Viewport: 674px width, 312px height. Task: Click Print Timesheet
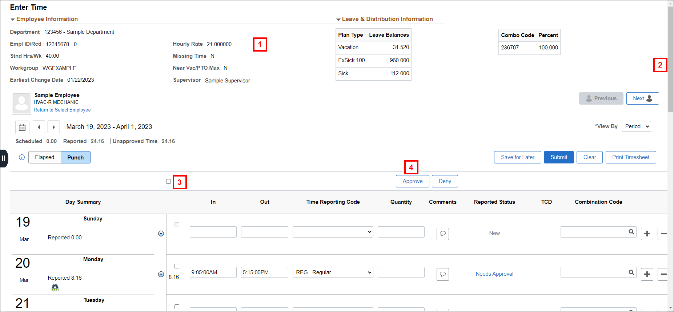point(631,157)
